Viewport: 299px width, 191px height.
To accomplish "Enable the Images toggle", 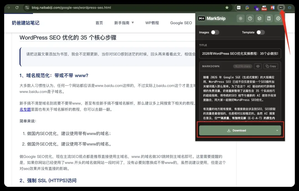I will (x=215, y=32).
